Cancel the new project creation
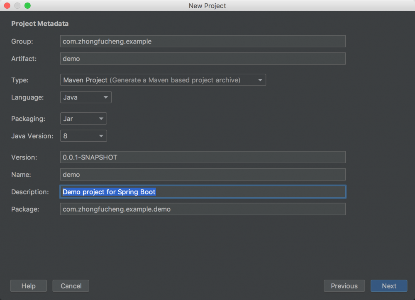This screenshot has width=415, height=300. coord(71,285)
